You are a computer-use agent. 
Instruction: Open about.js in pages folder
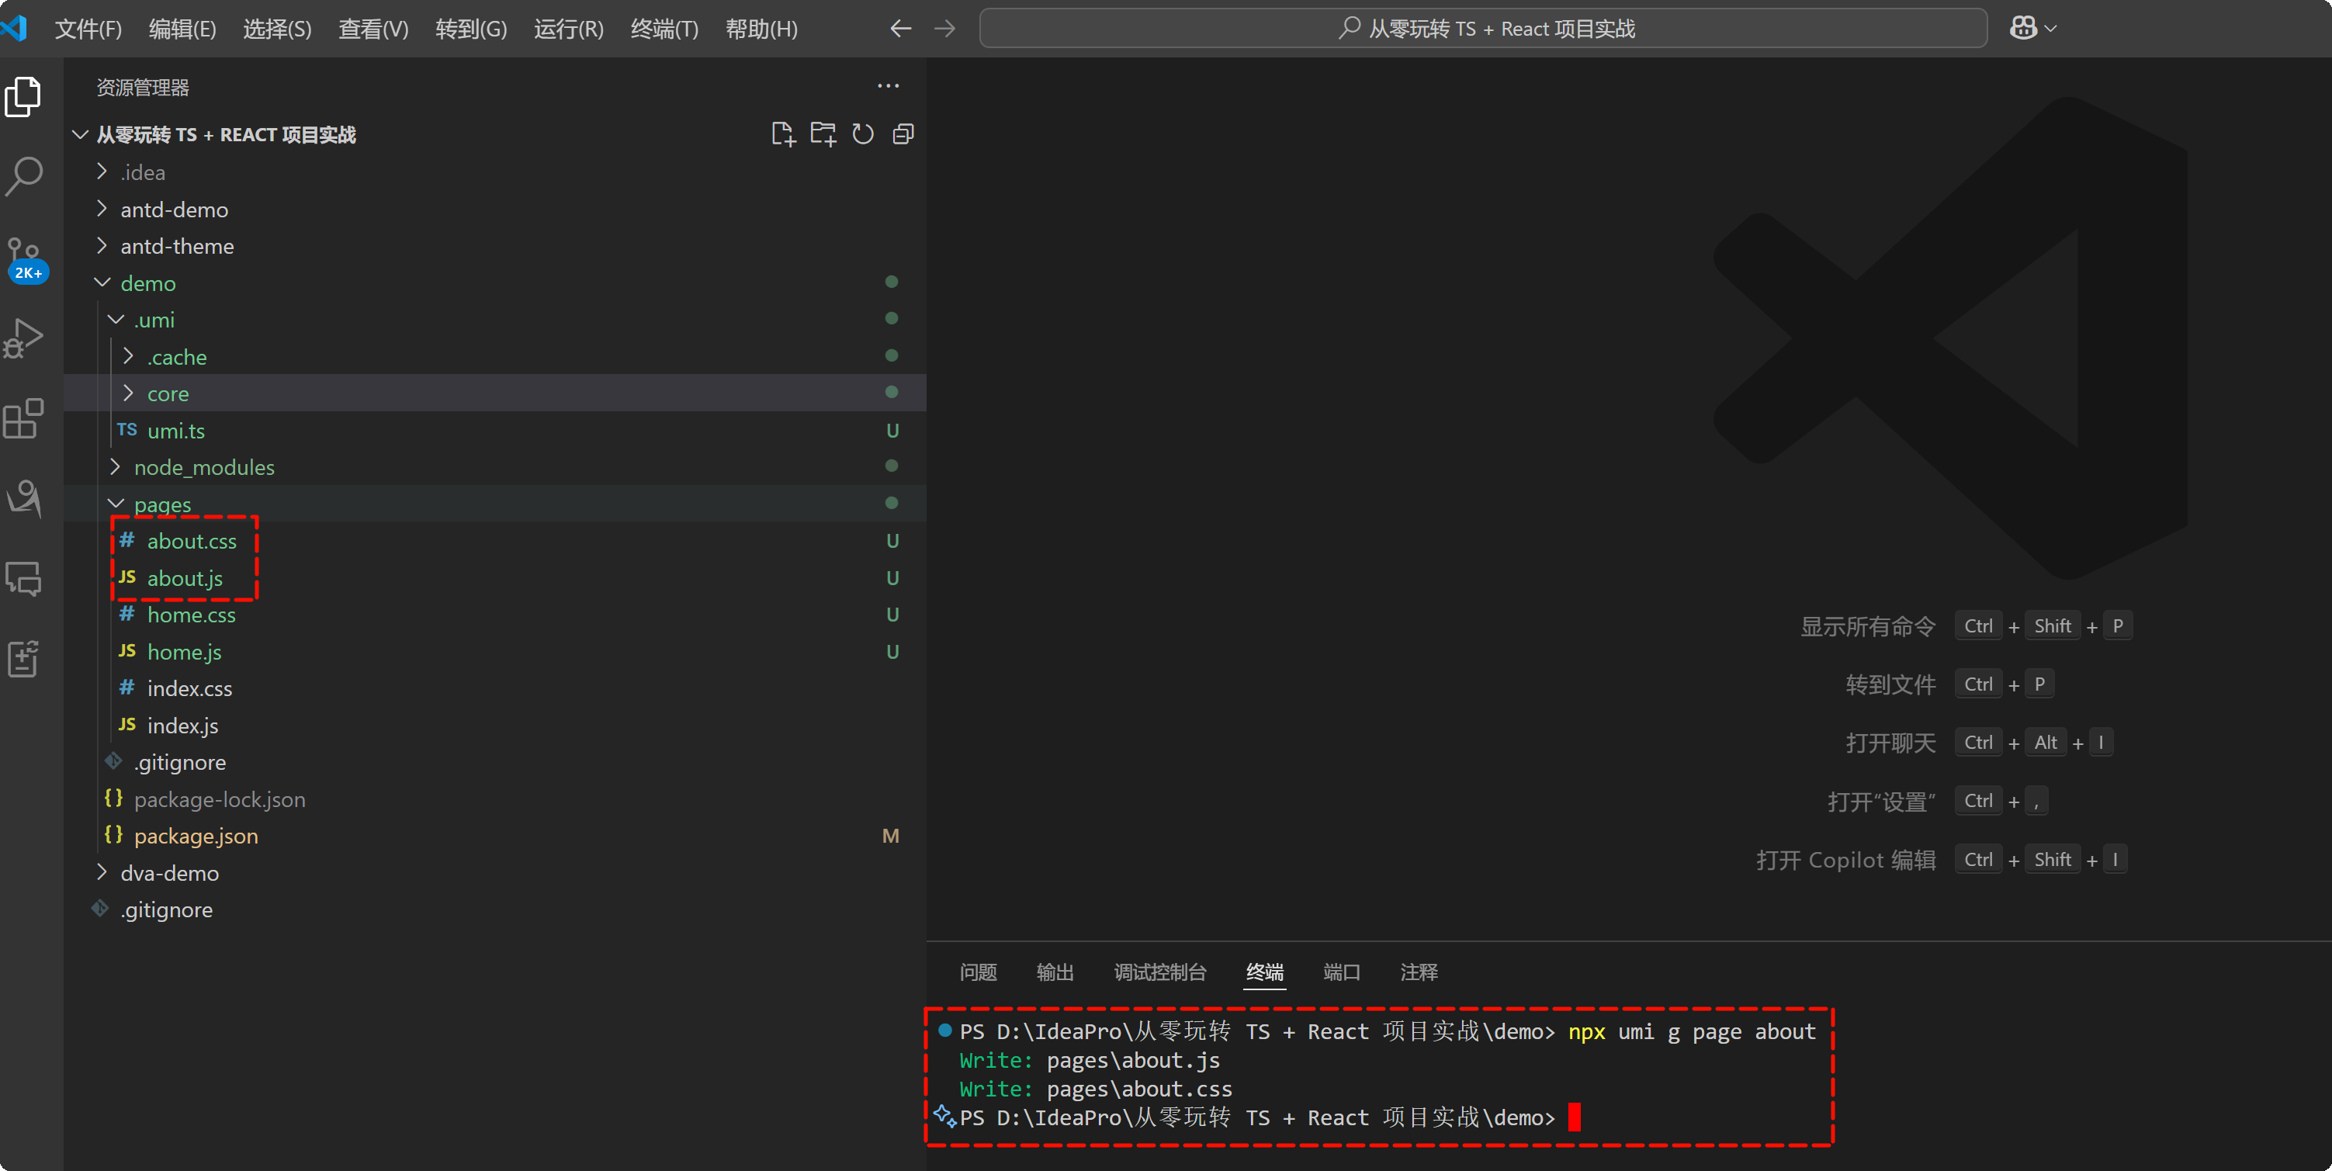pos(494,577)
